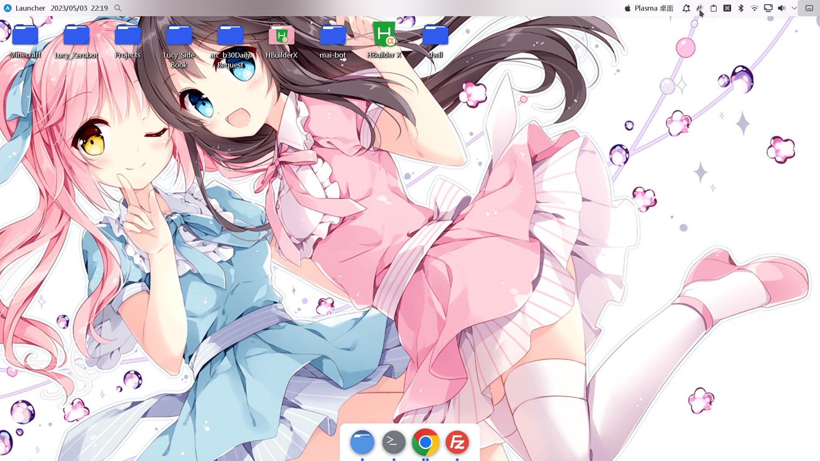Open the Plasma 桌面 menu
820x461 pixels.
[x=654, y=8]
